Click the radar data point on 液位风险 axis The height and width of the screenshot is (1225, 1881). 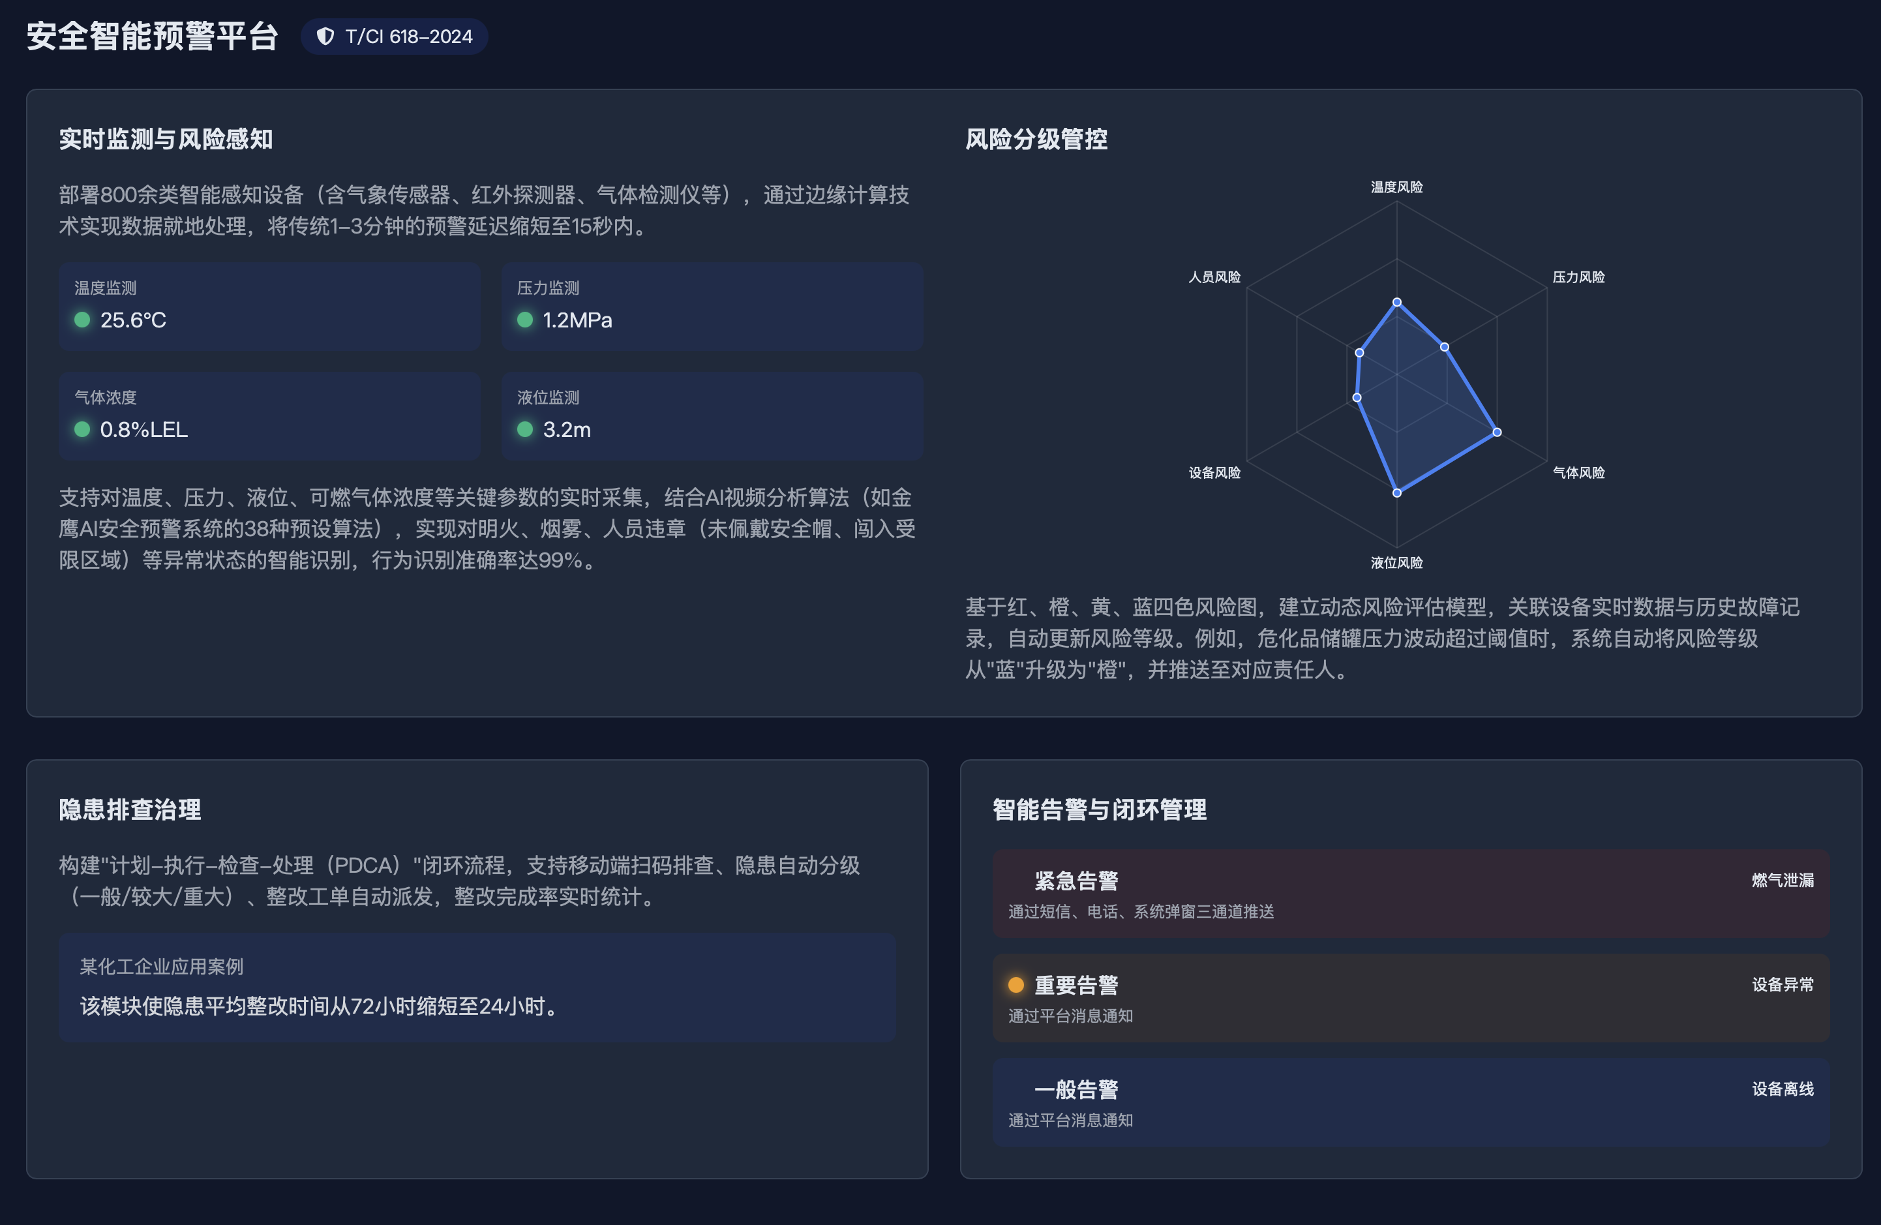pos(1396,493)
